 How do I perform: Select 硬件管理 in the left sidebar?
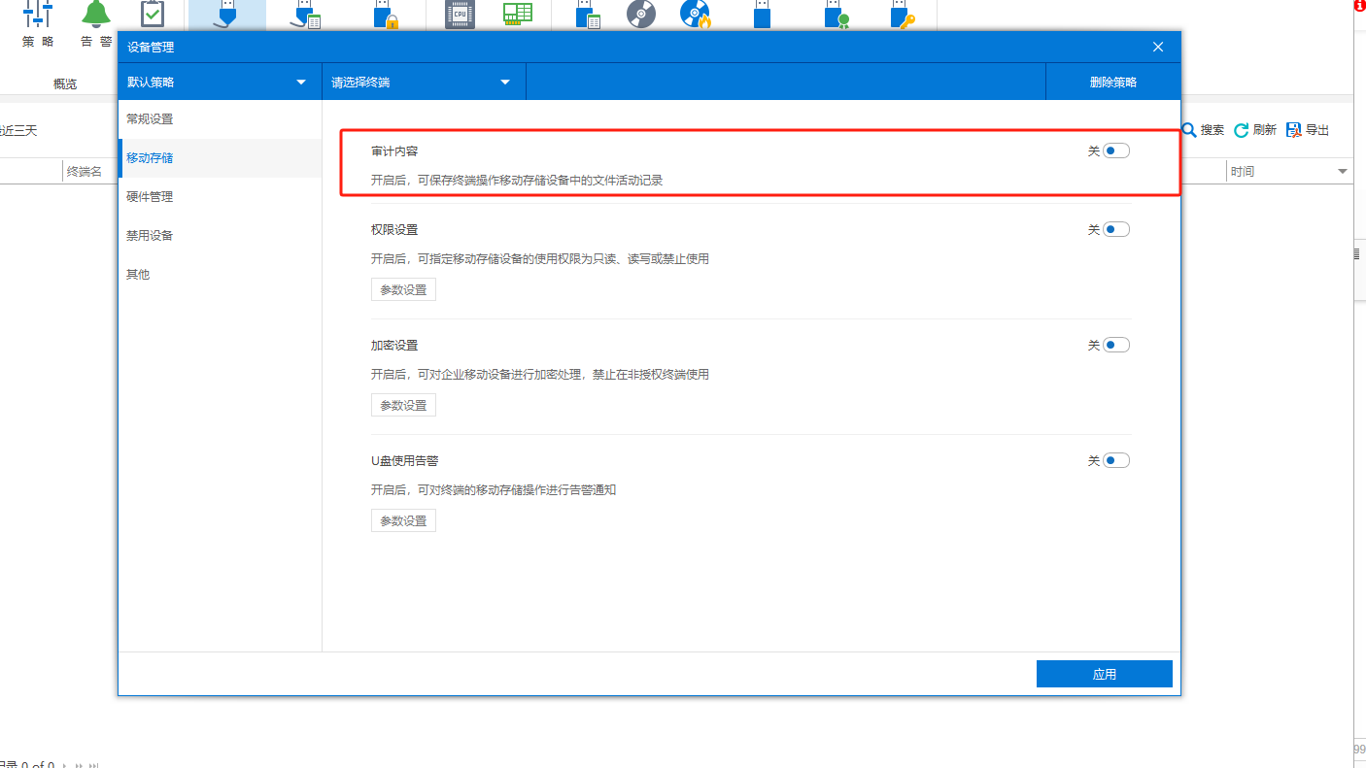click(x=150, y=196)
